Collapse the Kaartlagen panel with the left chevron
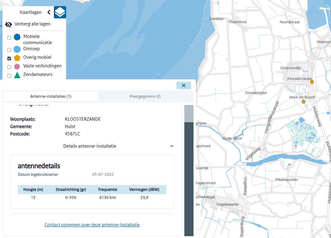Image resolution: width=331 pixels, height=238 pixels. click(49, 12)
